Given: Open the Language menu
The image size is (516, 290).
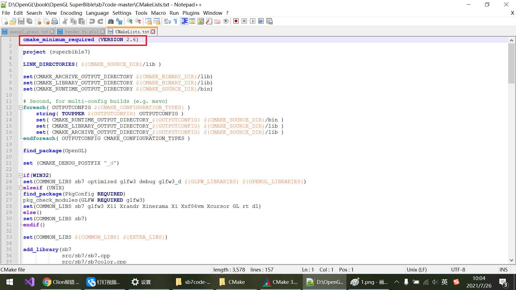Looking at the screenshot, I should tap(97, 13).
